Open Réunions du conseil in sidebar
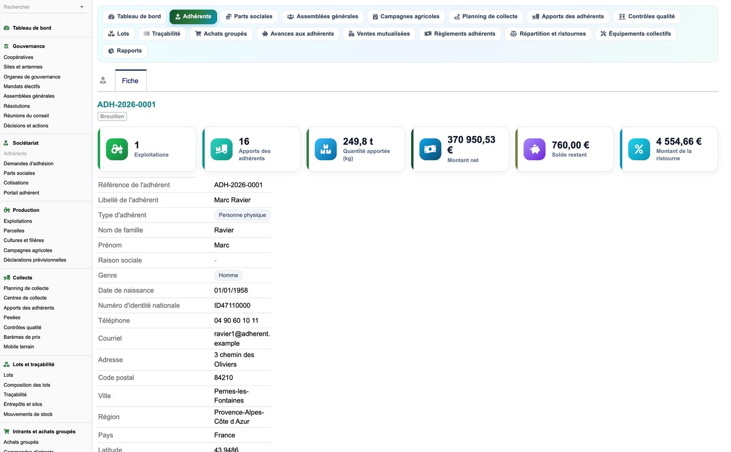Screen dimensions: 731x452 [26, 116]
